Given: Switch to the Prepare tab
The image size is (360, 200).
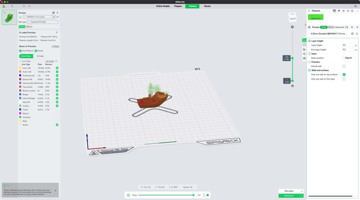Looking at the screenshot, I should coord(178,6).
